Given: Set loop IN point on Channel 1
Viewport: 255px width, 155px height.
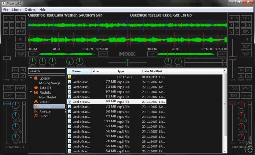Looking at the screenshot, I should tap(20, 39).
